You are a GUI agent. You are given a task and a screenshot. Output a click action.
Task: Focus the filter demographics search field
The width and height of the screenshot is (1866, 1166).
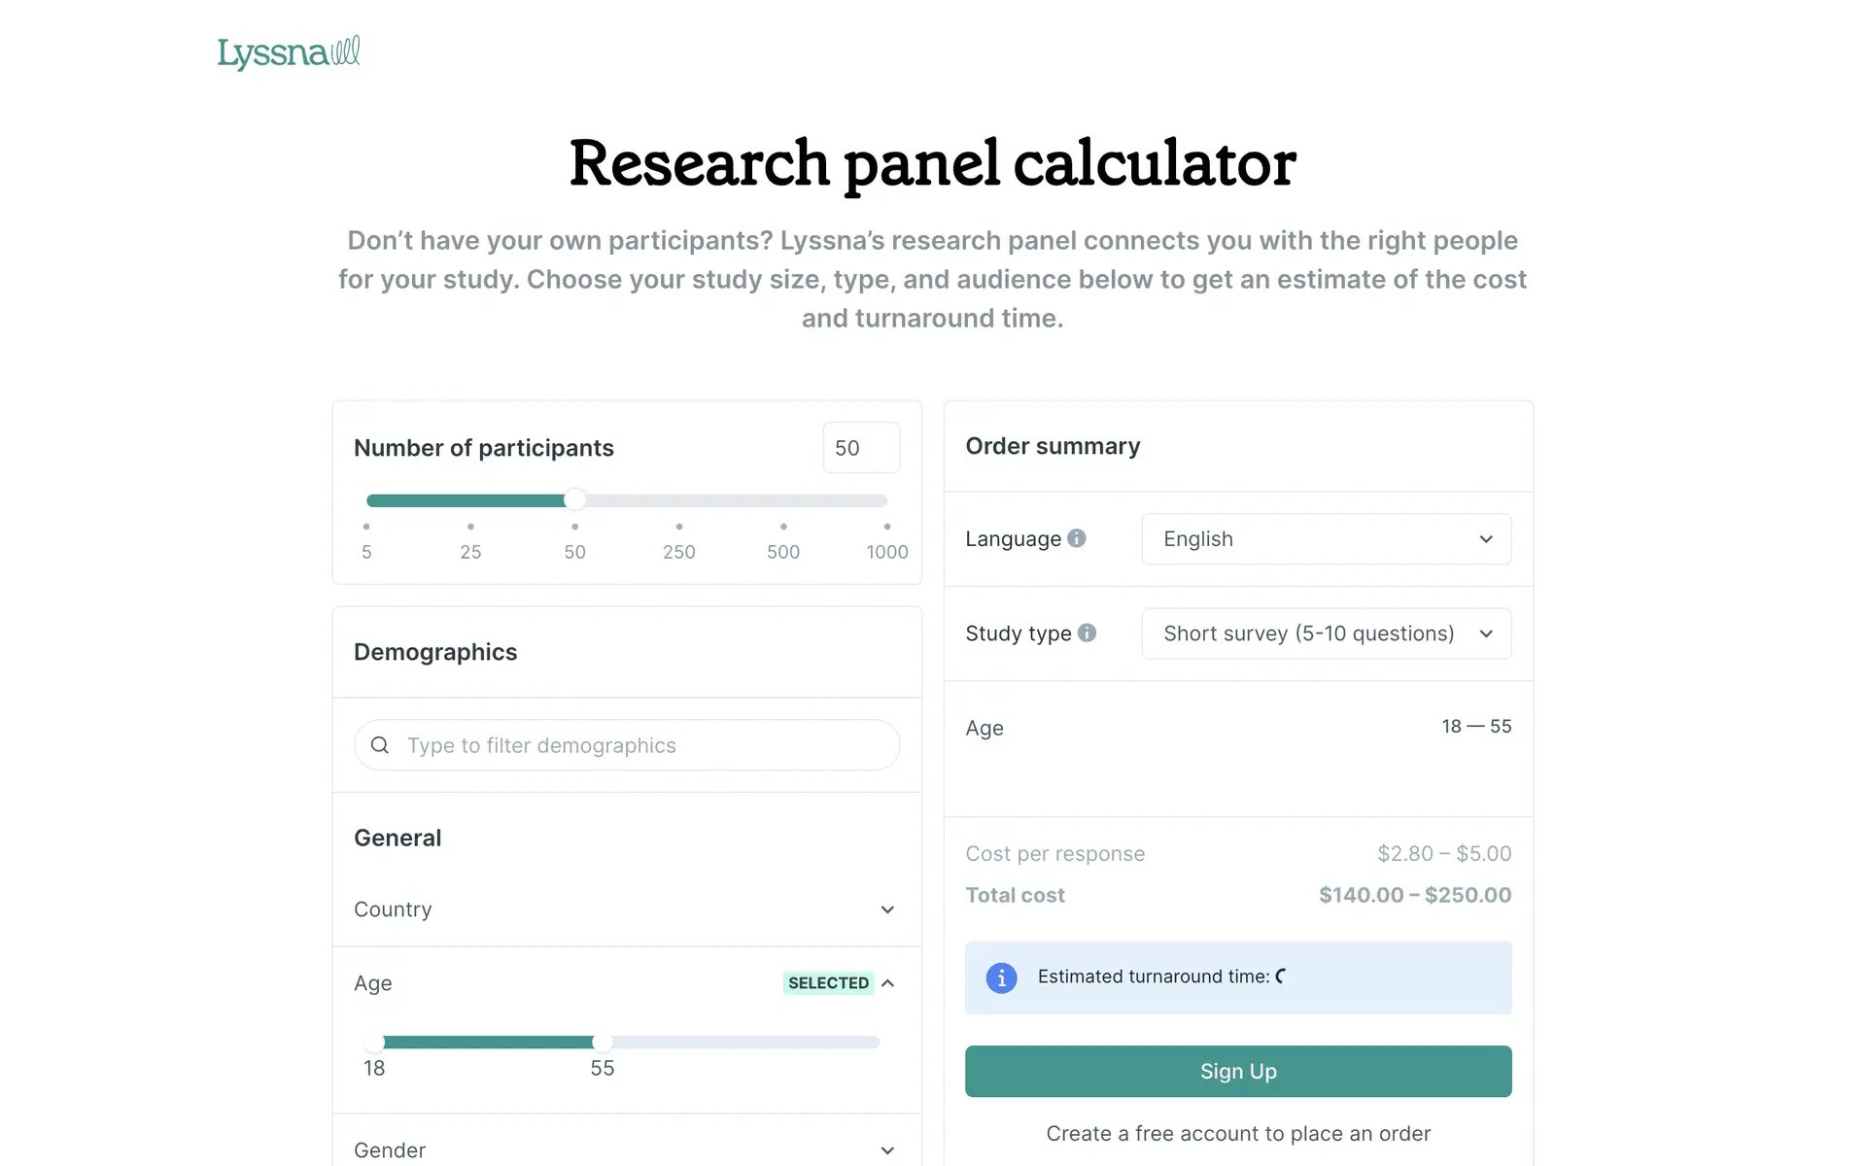click(x=641, y=745)
